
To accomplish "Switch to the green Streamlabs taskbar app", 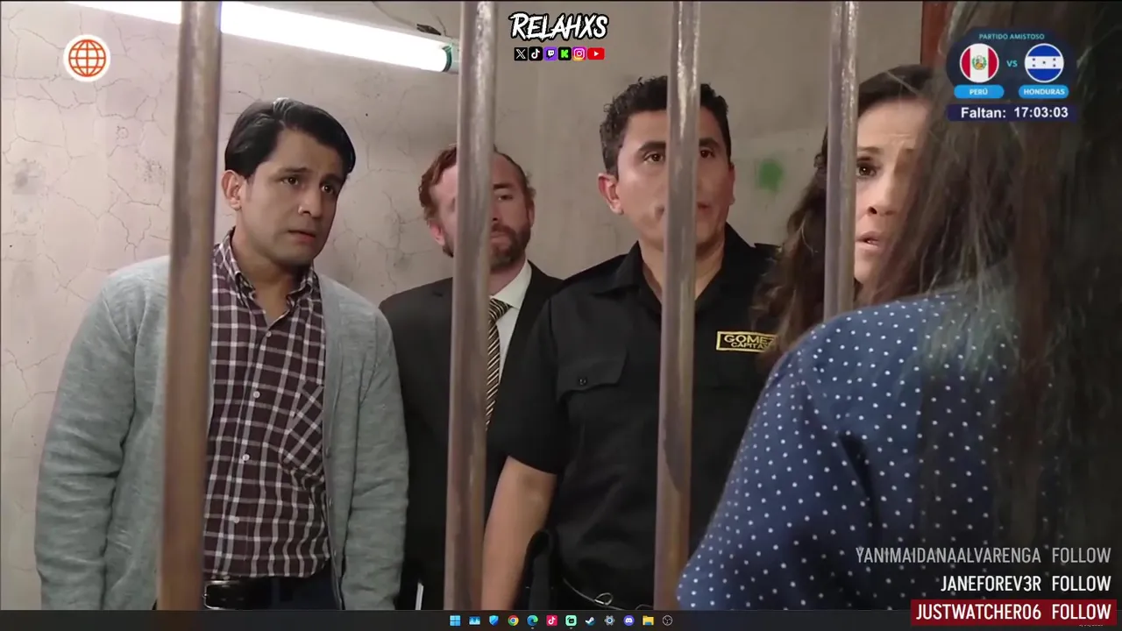I will click(571, 620).
